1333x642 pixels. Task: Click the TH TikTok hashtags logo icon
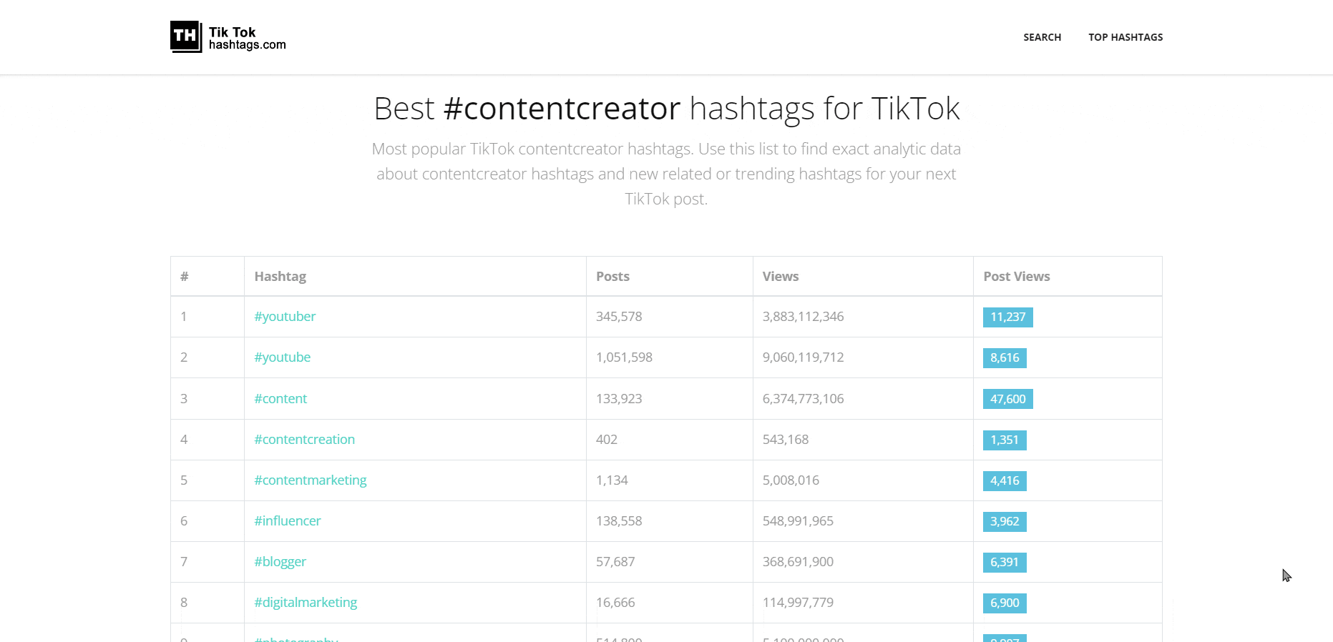pyautogui.click(x=186, y=36)
